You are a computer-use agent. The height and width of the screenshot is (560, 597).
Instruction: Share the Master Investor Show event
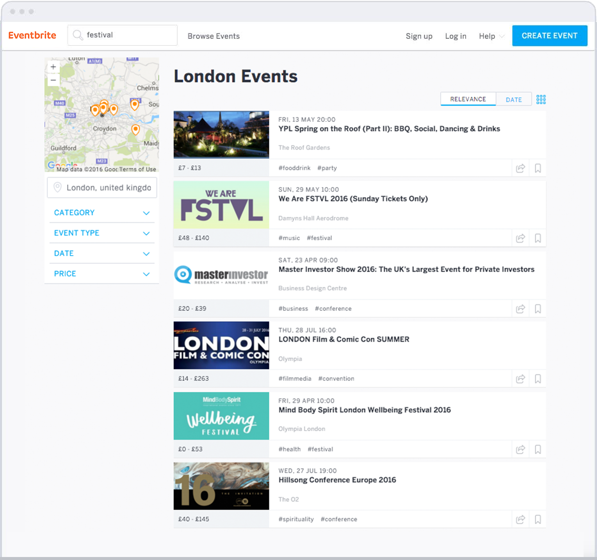(x=520, y=309)
